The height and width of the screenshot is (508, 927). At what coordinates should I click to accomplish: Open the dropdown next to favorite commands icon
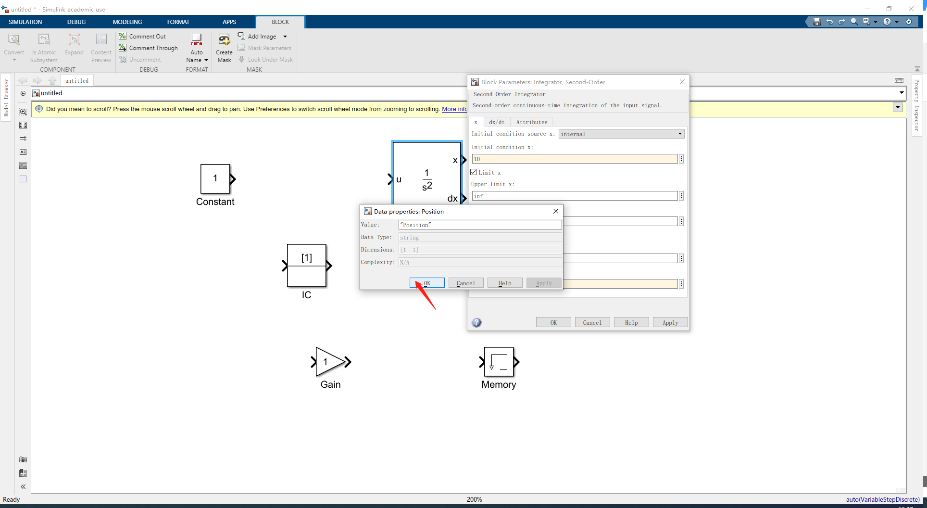click(875, 22)
